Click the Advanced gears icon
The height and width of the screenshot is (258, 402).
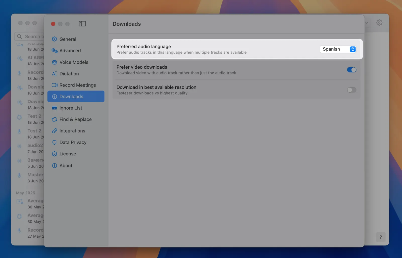click(54, 51)
